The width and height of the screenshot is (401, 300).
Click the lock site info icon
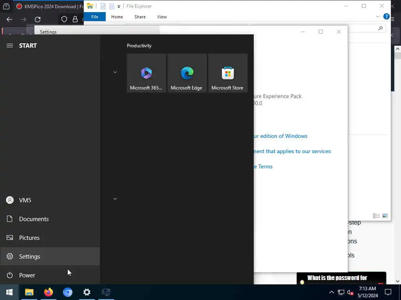click(x=75, y=20)
